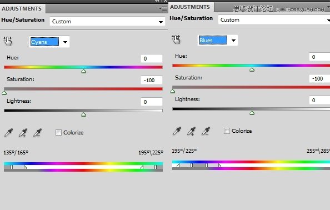Click the 195°/225° range text in Blues panel
330x210 pixels.
pos(184,151)
